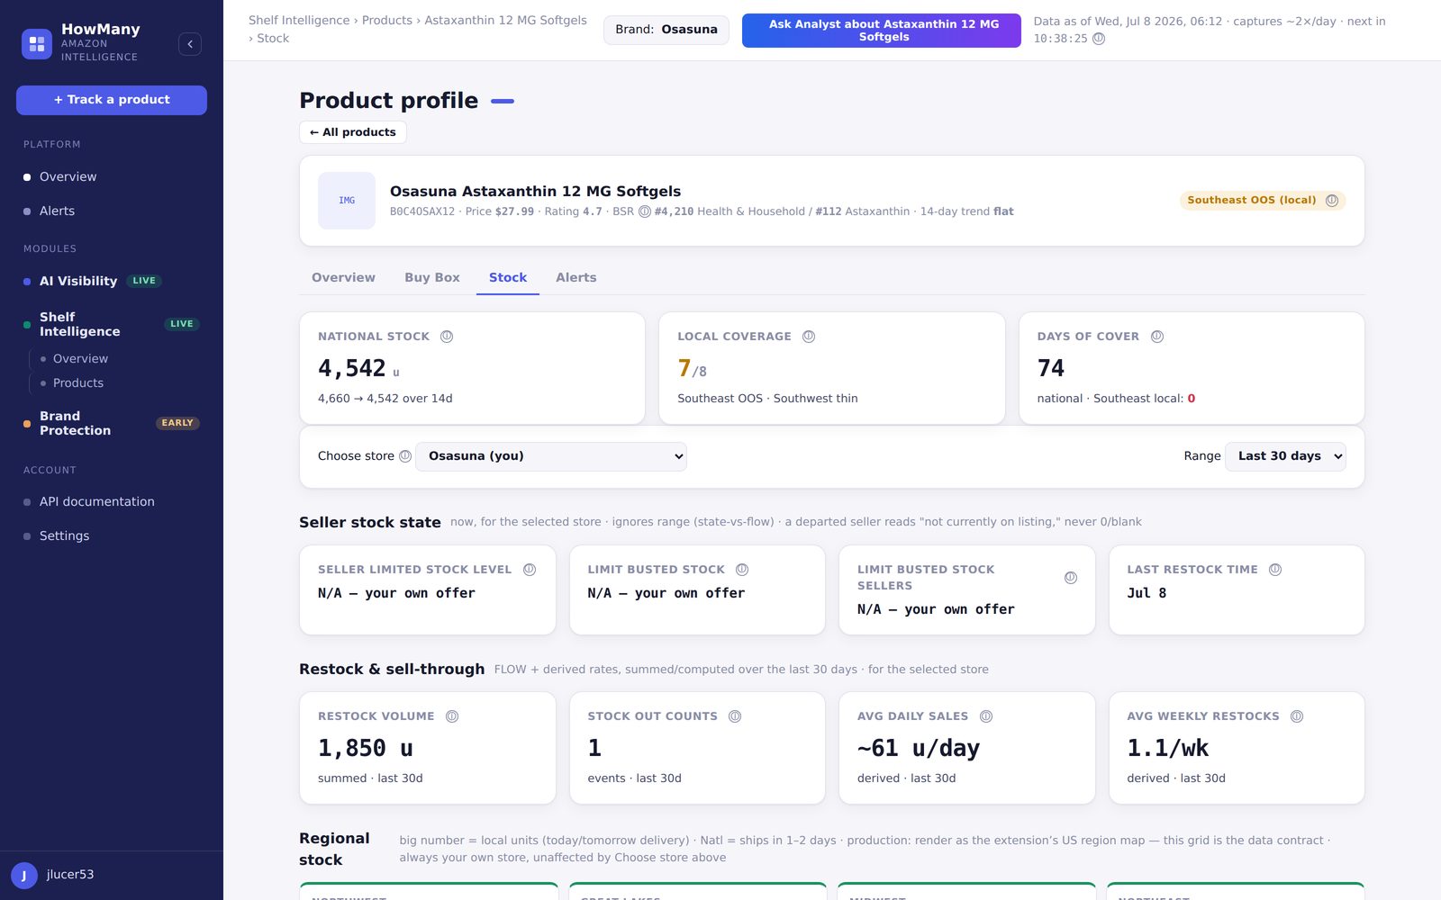The image size is (1441, 900).
Task: Click the jlucer53 user avatar
Action: tap(24, 875)
